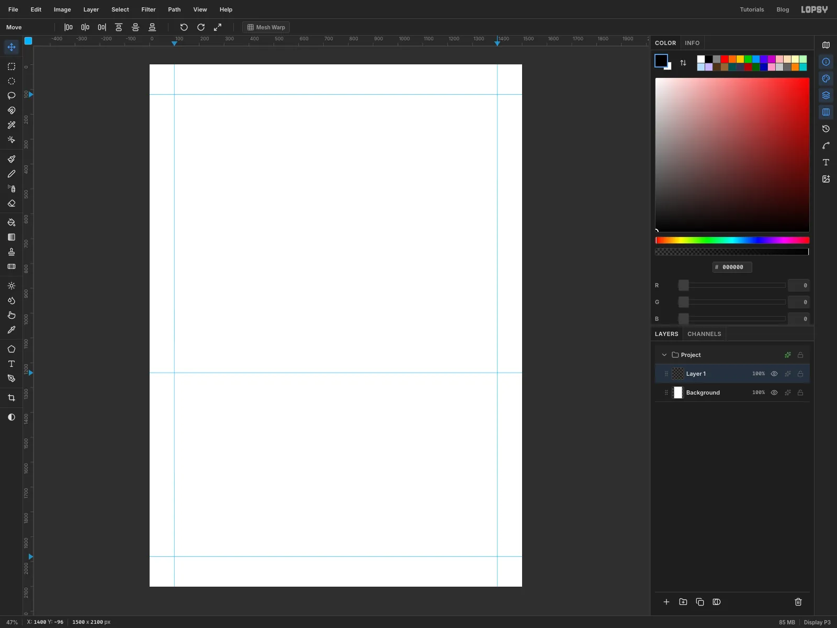
Task: Click the hue spectrum slider
Action: click(x=732, y=240)
